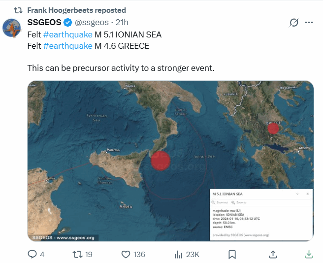The height and width of the screenshot is (263, 323).
Task: Collapse the M 5.1 IONIAN SEA popup chevron
Action: pyautogui.click(x=297, y=195)
